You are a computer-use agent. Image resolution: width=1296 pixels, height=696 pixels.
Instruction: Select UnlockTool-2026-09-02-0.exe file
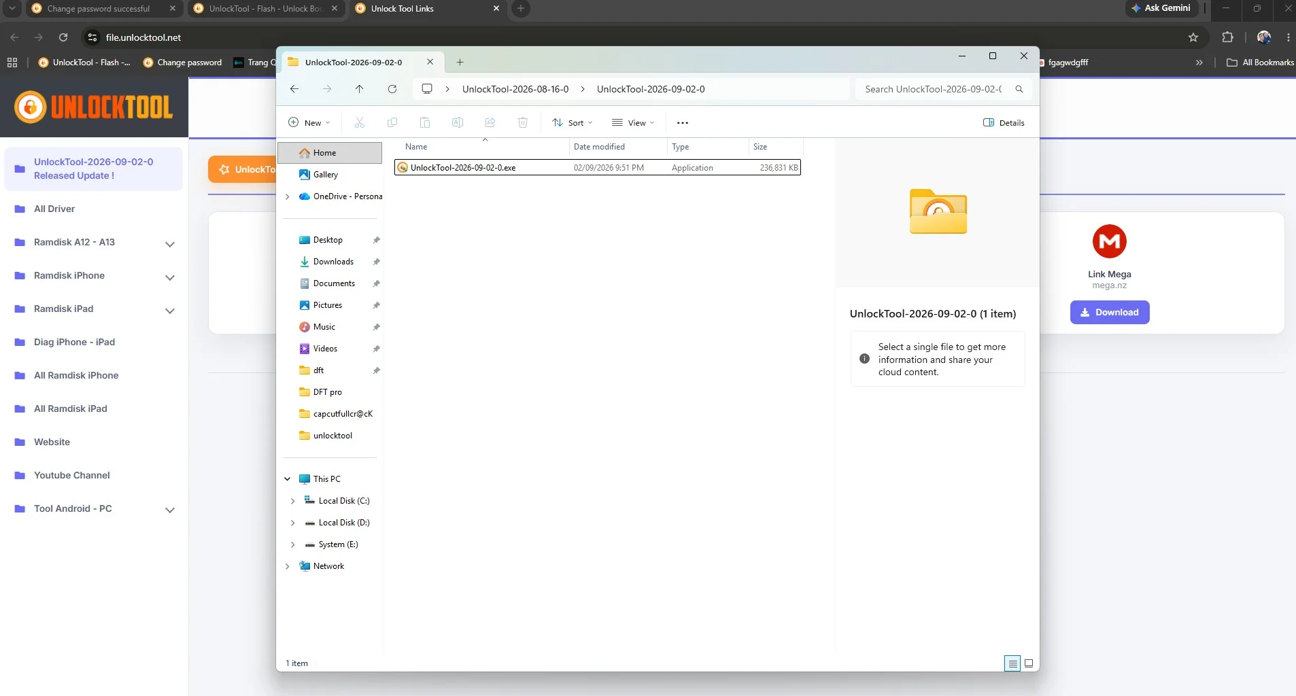tap(597, 168)
